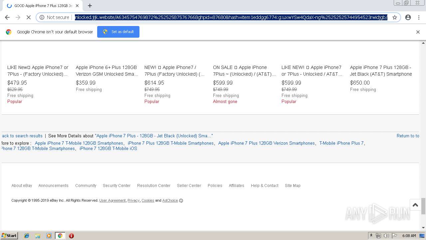This screenshot has width=426, height=240.
Task: Click the show desktop button in taskbar
Action: click(x=422, y=236)
